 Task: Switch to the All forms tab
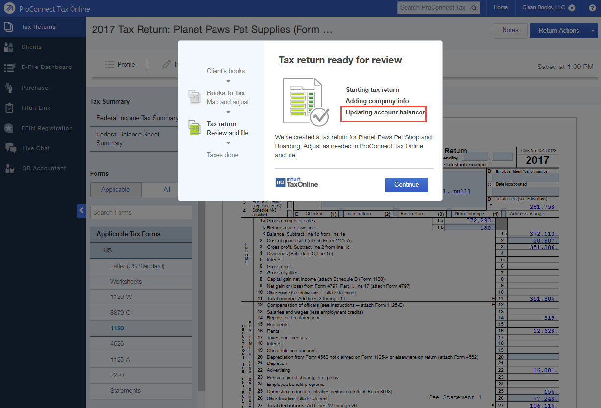167,190
